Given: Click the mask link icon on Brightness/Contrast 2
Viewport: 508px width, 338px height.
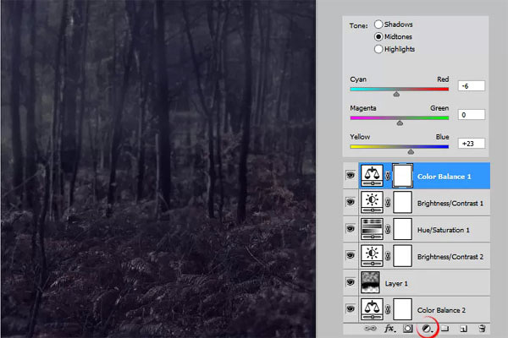Looking at the screenshot, I should [x=388, y=256].
